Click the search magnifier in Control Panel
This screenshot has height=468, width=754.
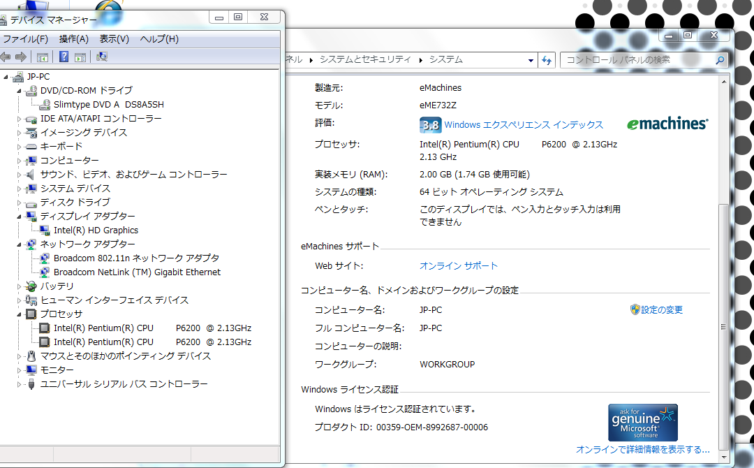point(720,60)
